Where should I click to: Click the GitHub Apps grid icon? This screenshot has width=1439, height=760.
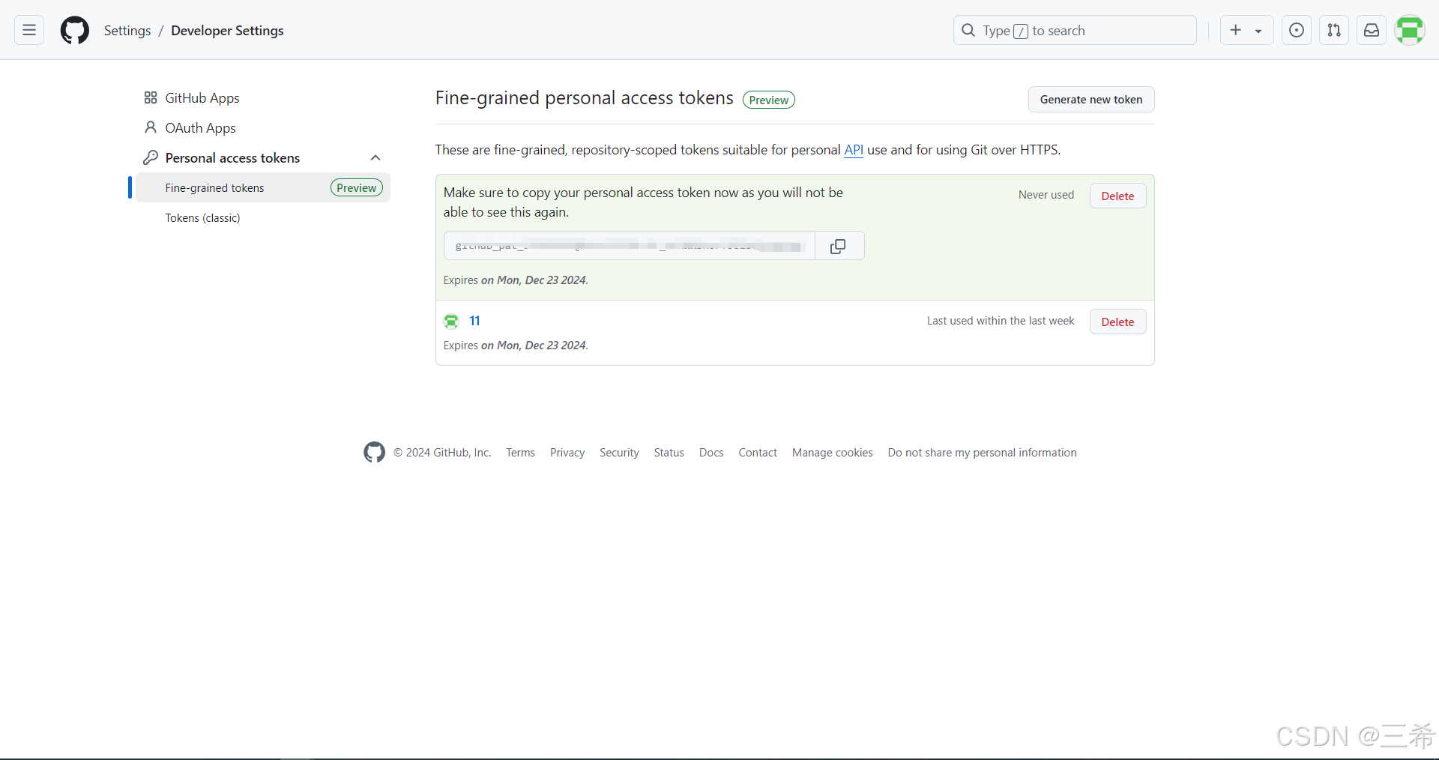(x=151, y=97)
